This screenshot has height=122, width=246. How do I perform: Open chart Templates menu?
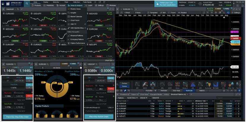tap(153, 12)
